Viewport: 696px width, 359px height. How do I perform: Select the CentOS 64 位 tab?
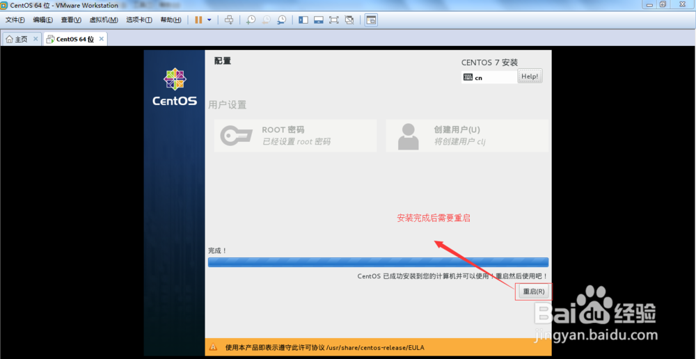[x=75, y=39]
